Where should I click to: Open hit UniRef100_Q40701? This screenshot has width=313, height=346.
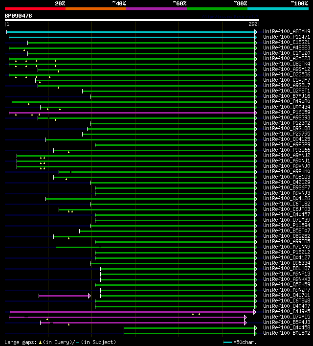point(287,296)
